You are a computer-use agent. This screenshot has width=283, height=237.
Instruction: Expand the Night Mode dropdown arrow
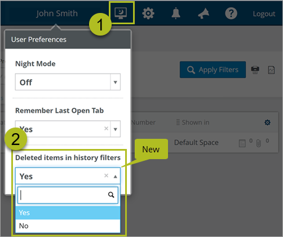tap(116, 82)
